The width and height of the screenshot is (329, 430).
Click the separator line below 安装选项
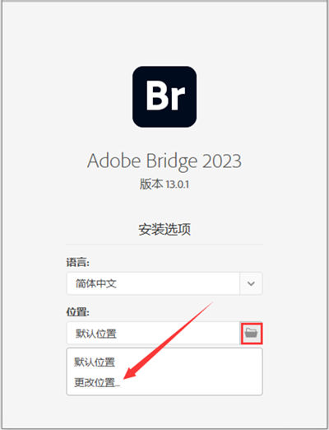click(x=164, y=244)
